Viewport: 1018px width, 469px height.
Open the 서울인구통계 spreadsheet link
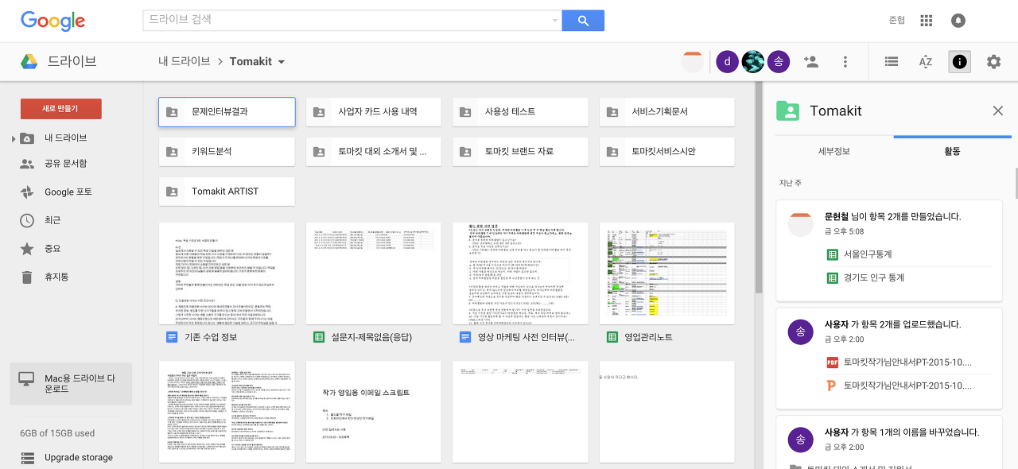869,254
